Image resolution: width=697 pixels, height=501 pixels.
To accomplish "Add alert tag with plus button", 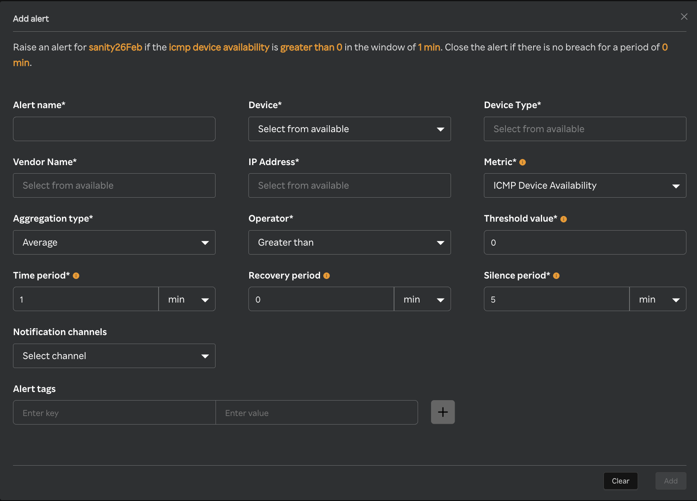I will point(442,412).
